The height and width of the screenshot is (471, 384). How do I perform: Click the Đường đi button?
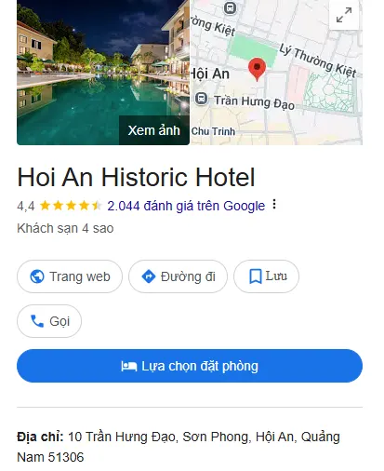[178, 276]
